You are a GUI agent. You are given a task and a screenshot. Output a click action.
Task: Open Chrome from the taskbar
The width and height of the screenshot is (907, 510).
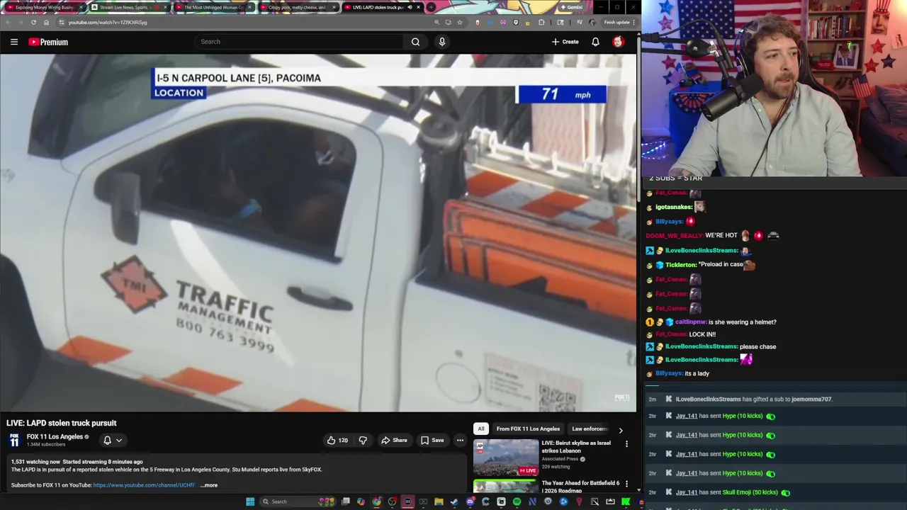(376, 501)
